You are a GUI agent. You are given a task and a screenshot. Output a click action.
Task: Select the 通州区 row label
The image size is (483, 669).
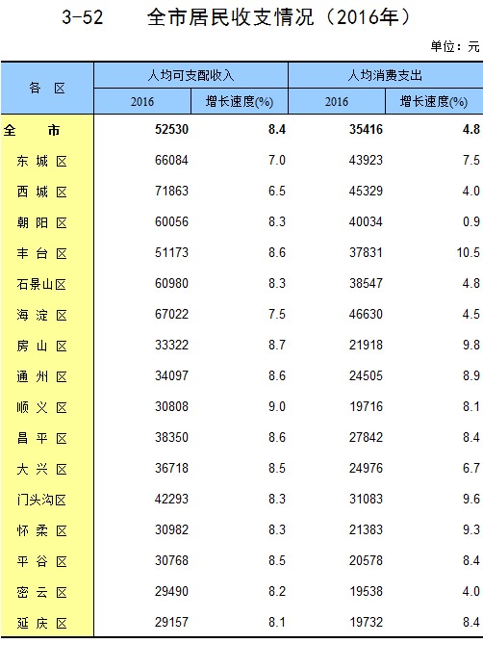pyautogui.click(x=41, y=376)
